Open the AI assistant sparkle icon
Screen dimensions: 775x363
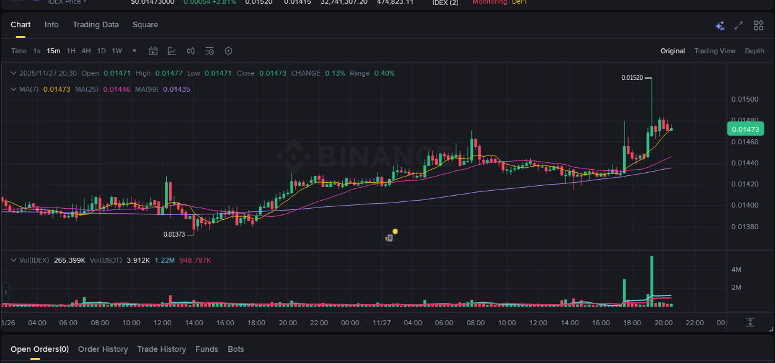point(719,25)
